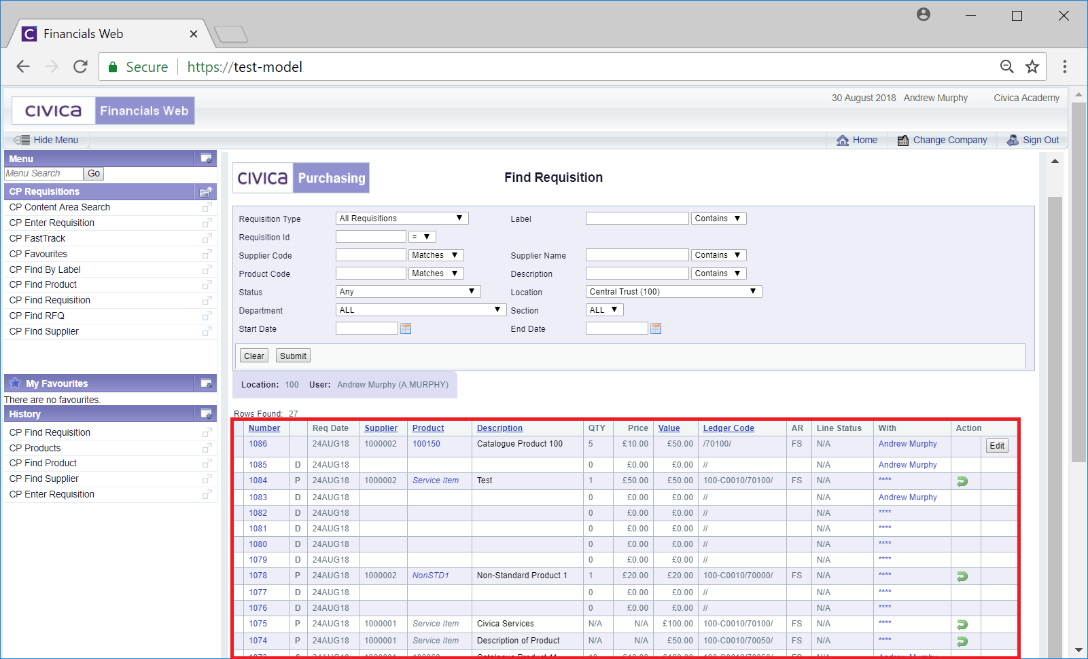This screenshot has width=1088, height=659.
Task: Open the browser zoom magnifier icon
Action: tap(1007, 67)
